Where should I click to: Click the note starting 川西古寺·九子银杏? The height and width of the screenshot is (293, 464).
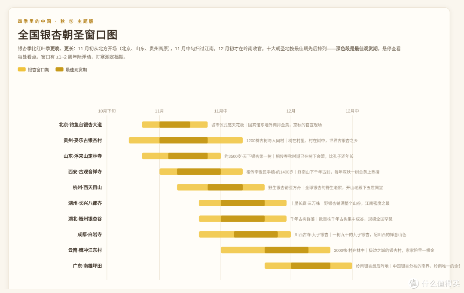(x=351, y=235)
